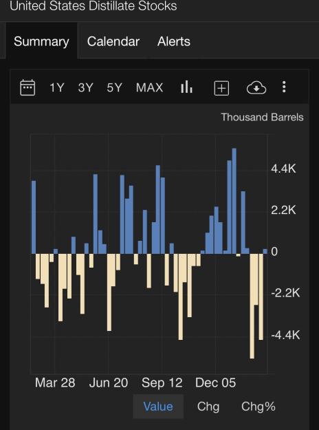Select the 1Y time range
Screen dimensions: 319x430
[x=57, y=88]
